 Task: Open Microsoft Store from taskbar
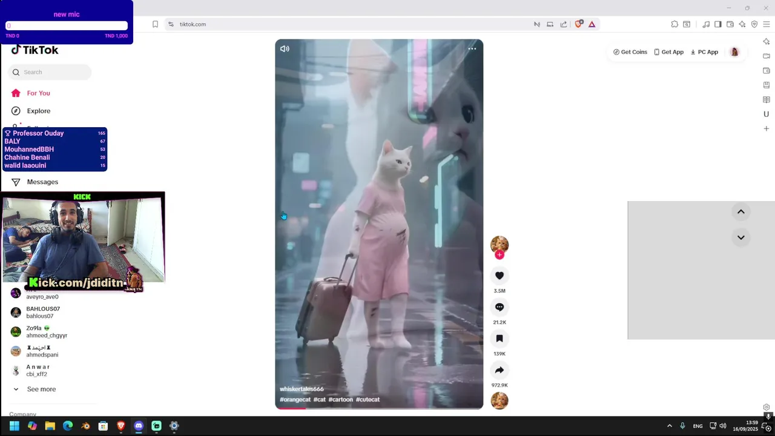[103, 426]
